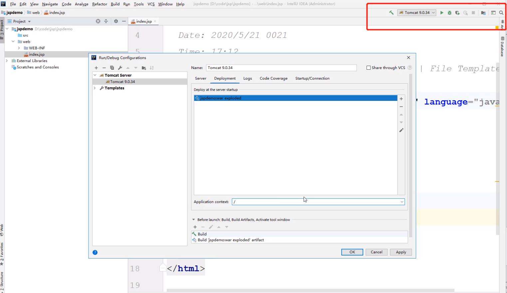Click the OK button
The image size is (507, 293).
(352, 252)
